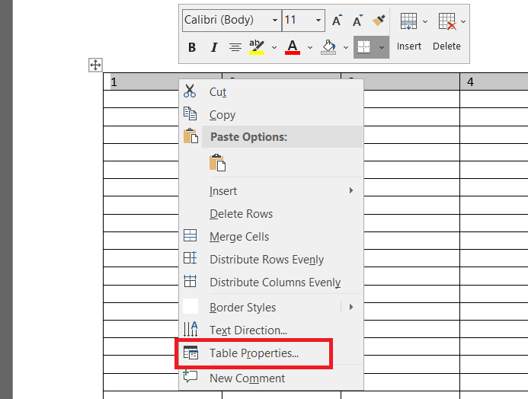This screenshot has width=528, height=399.
Task: Expand the Insert submenu arrow in context menu
Action: pyautogui.click(x=351, y=190)
